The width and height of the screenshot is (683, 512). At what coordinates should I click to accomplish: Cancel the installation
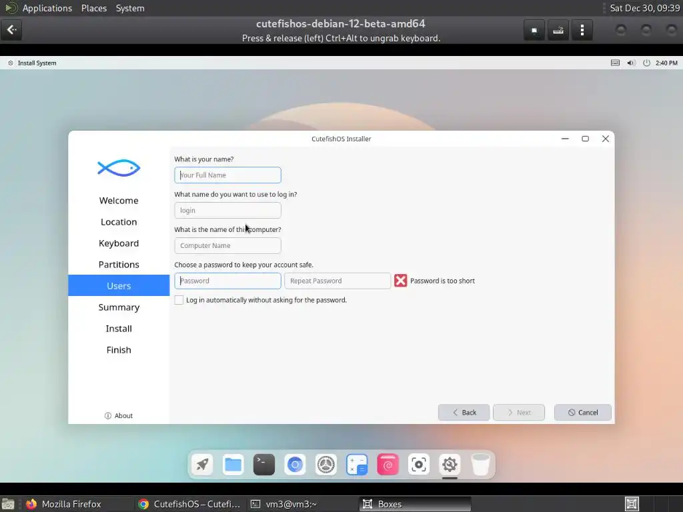pyautogui.click(x=583, y=412)
